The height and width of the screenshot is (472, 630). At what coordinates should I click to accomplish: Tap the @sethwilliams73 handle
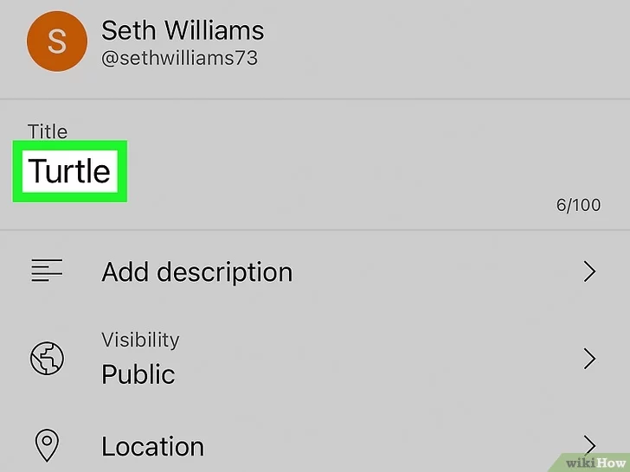tap(179, 60)
